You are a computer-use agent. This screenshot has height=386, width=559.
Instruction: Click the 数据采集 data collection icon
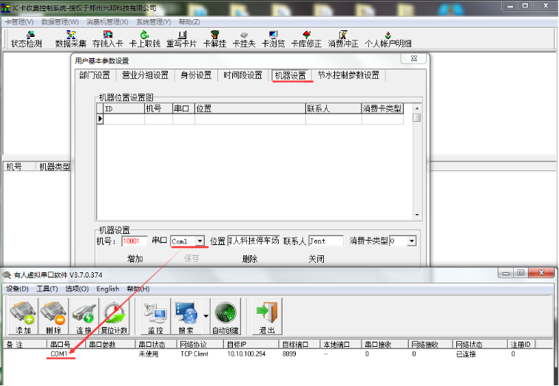pyautogui.click(x=71, y=38)
